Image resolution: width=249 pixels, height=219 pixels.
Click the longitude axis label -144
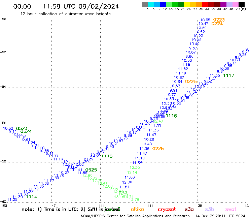click(x=100, y=206)
